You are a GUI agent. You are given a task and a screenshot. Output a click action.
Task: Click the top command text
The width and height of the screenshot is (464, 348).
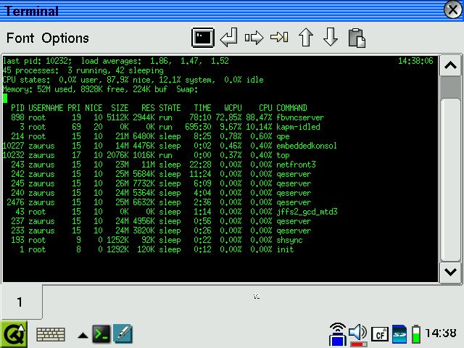(283, 155)
